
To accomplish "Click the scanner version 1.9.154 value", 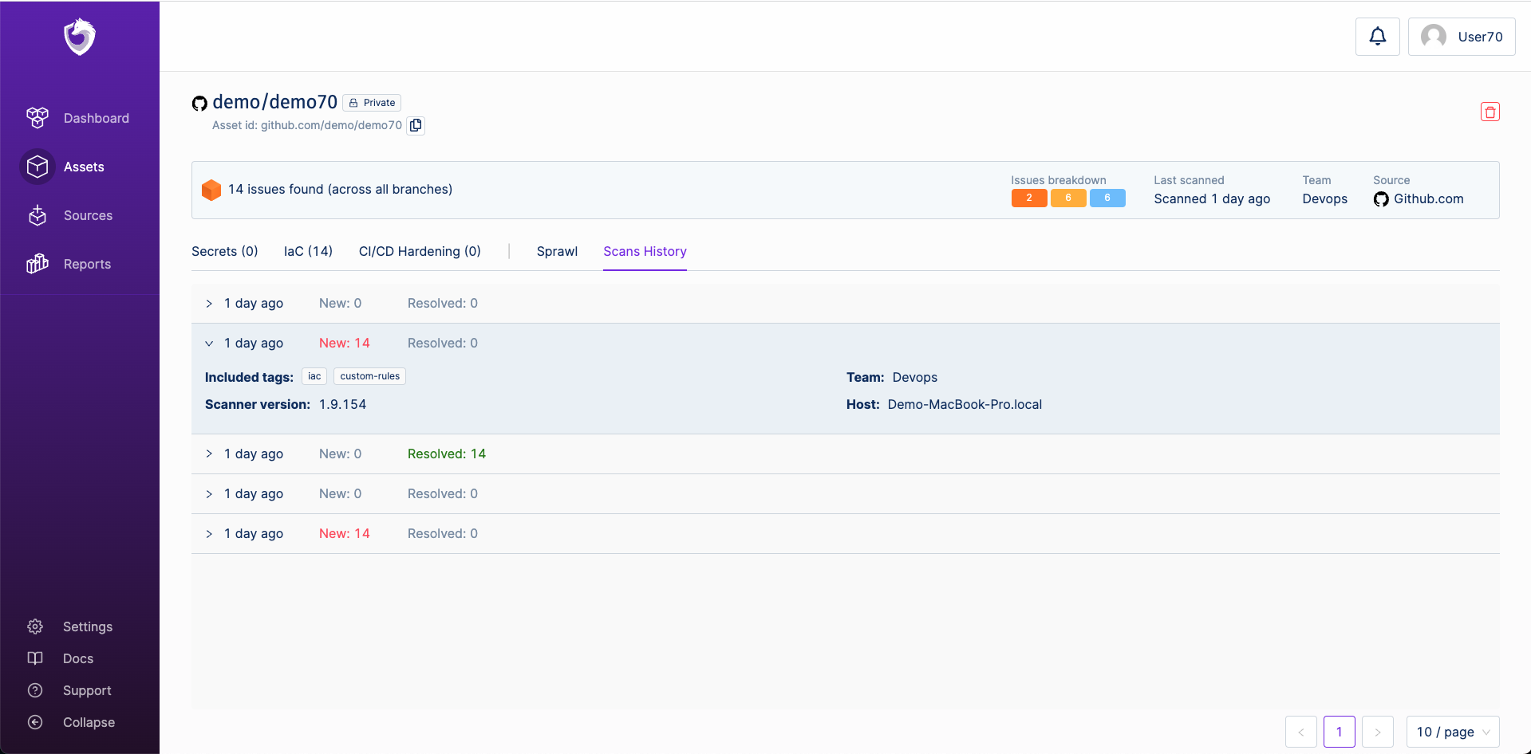I will [x=343, y=405].
